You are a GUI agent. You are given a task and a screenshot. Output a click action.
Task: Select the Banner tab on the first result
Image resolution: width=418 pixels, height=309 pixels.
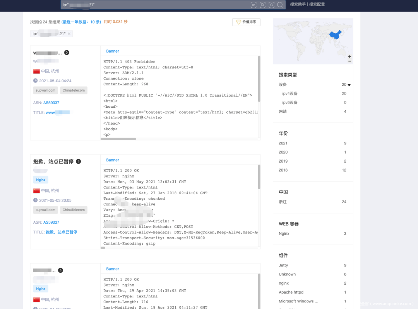112,51
